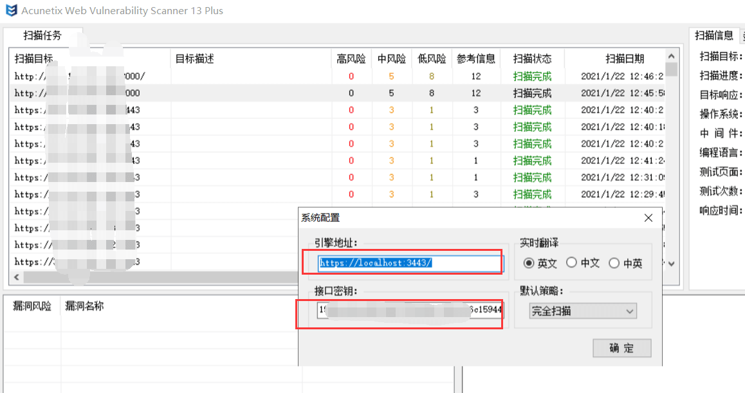Click the date cell 2021/1/22 12:40:1
The width and height of the screenshot is (745, 393).
[622, 127]
